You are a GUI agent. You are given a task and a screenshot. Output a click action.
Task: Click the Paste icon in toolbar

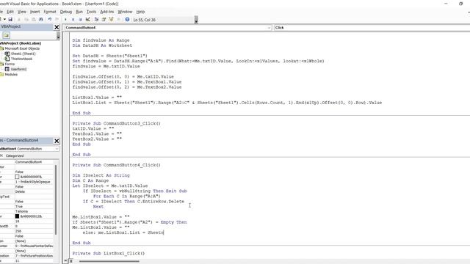34,20
